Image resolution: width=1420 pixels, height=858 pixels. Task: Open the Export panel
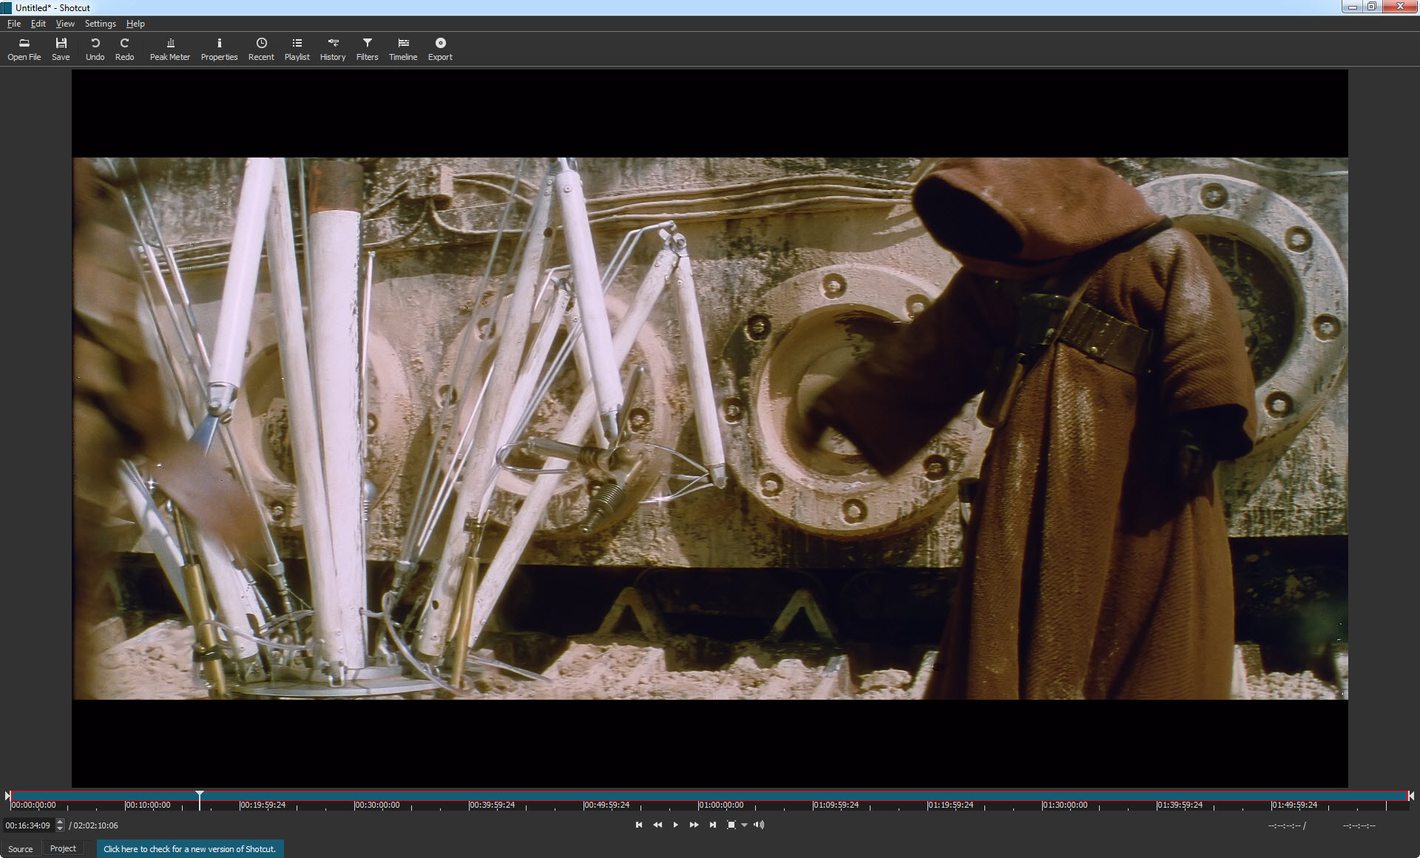pos(440,49)
